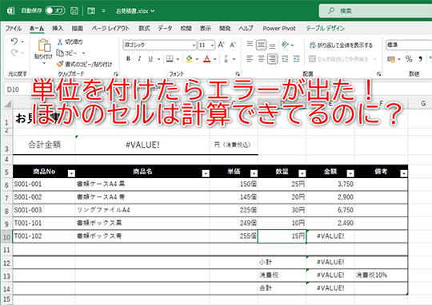Click the Redo arrow icon

[x=14, y=52]
